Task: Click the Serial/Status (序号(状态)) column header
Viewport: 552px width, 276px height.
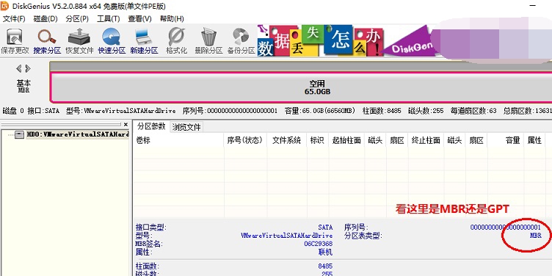Action: point(245,140)
